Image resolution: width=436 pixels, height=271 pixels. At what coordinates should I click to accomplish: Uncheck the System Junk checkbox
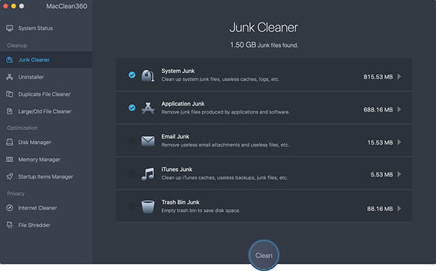tap(131, 75)
